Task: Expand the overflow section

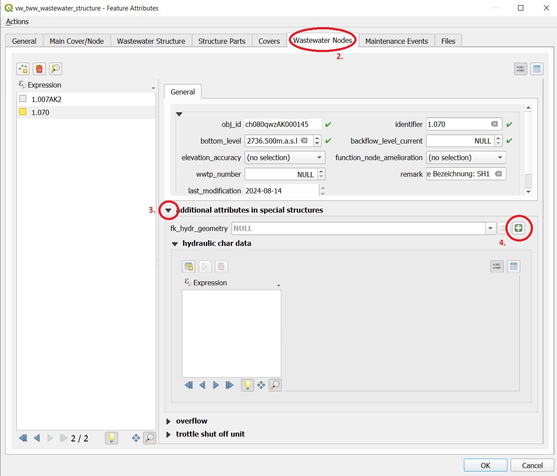Action: (x=168, y=421)
